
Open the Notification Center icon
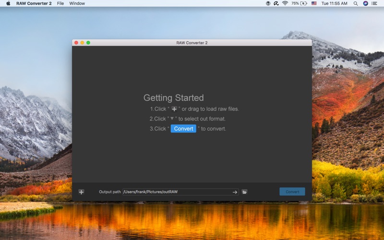tap(376, 3)
